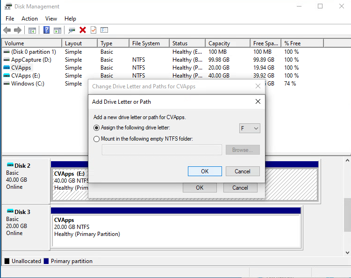This screenshot has width=351, height=278.
Task: Open the File menu
Action: tap(10, 19)
